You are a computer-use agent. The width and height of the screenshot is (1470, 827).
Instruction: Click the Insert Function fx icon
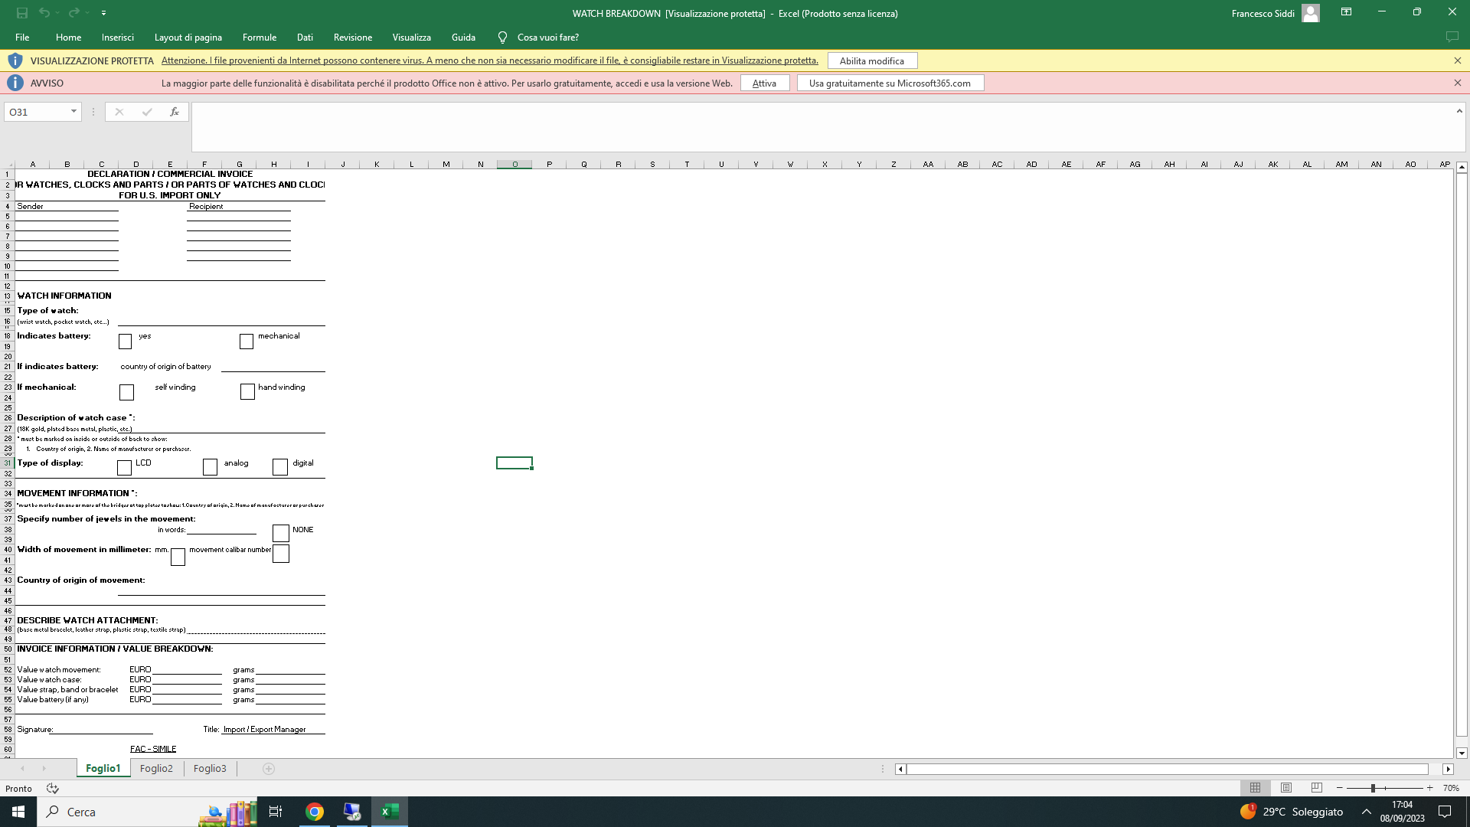pyautogui.click(x=175, y=112)
